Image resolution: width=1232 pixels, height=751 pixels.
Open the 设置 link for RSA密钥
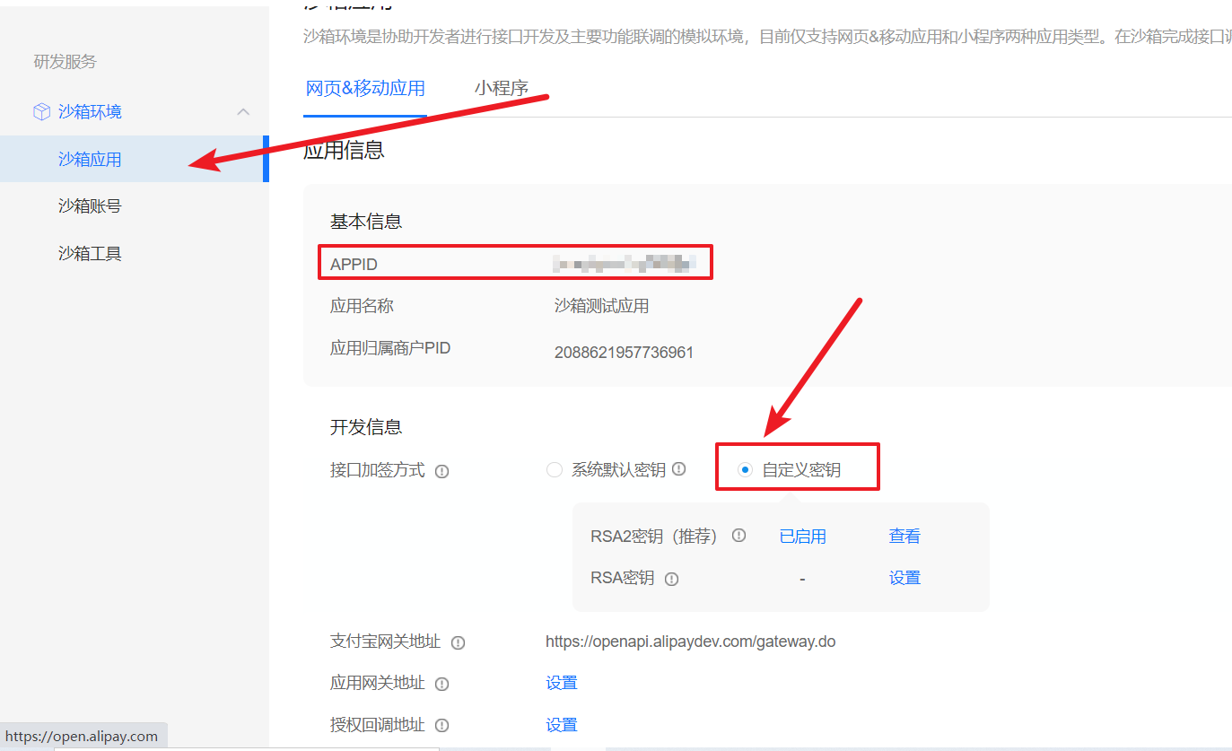(904, 578)
